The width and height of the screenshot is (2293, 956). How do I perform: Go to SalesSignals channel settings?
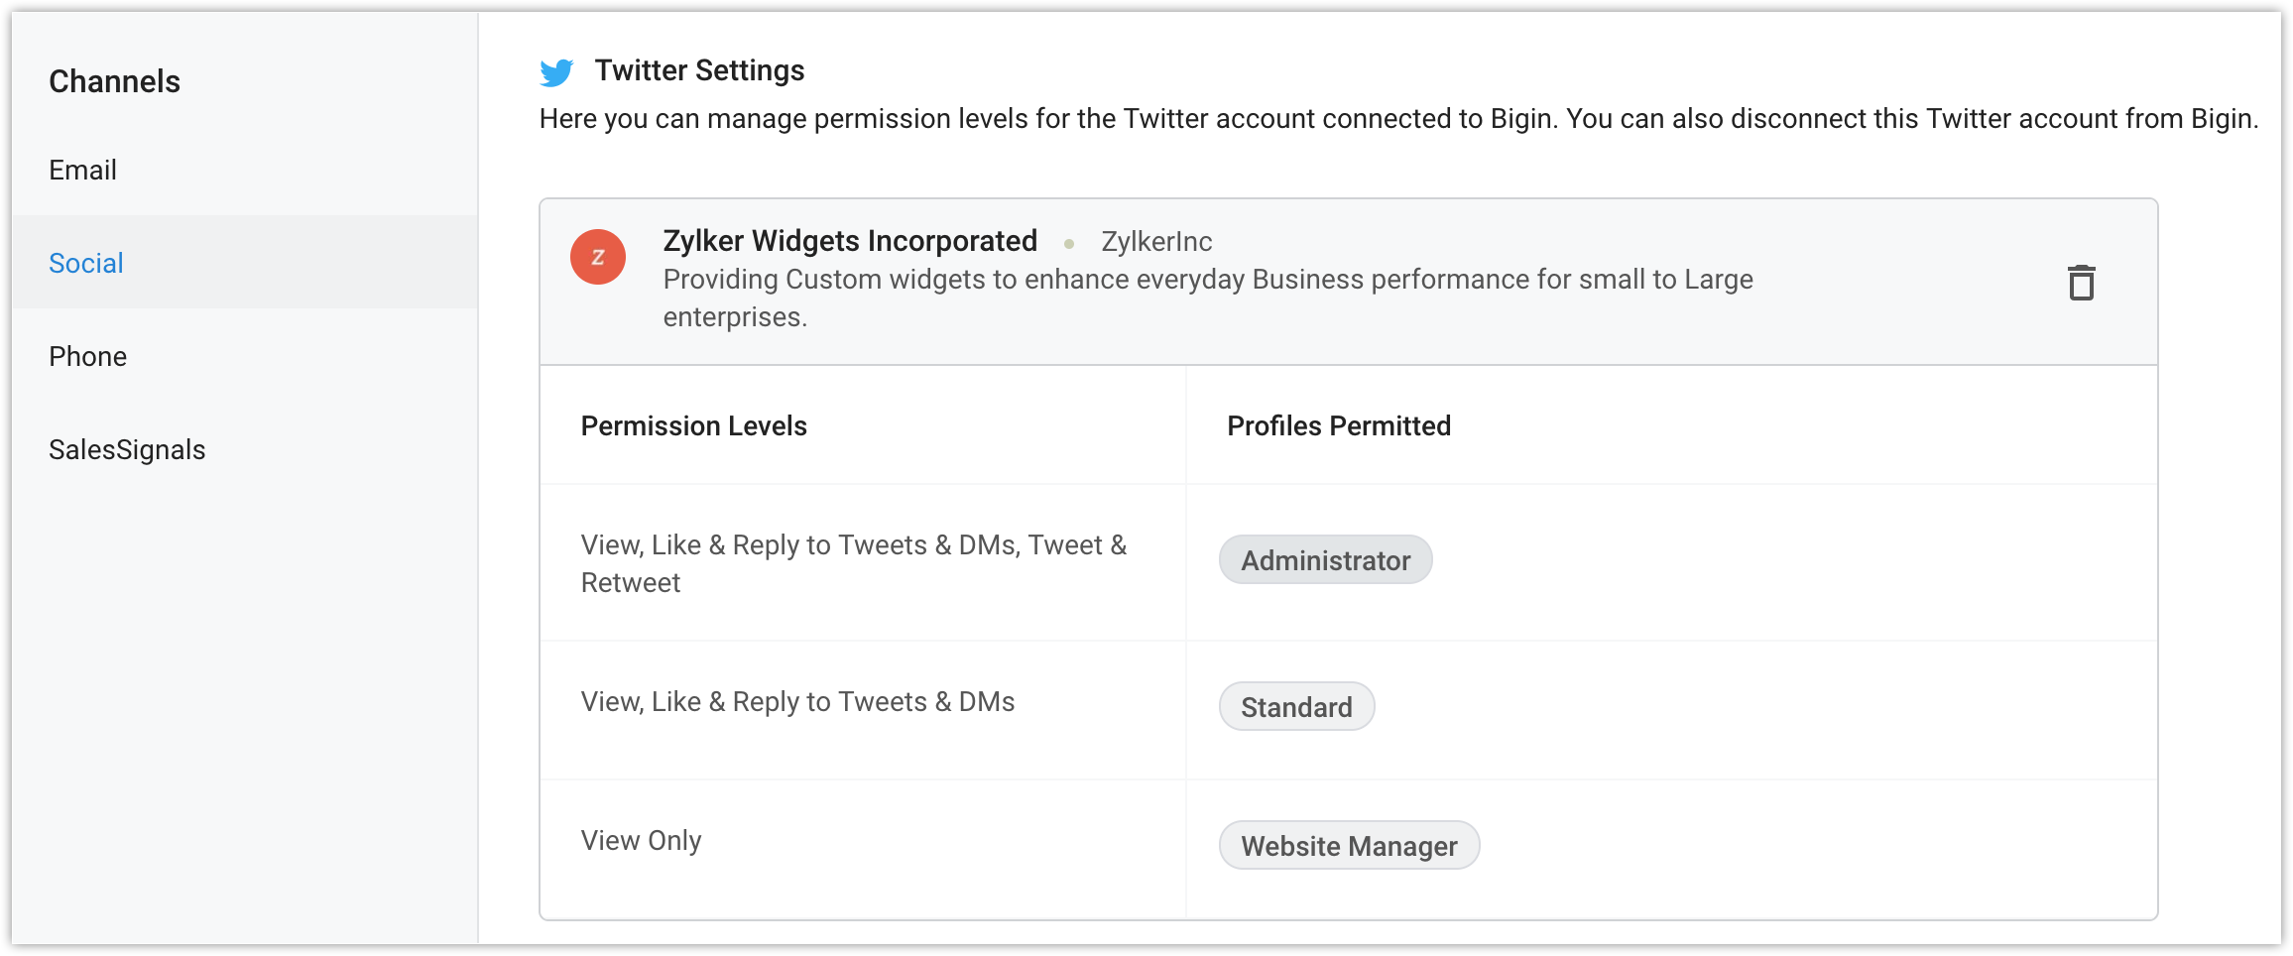(127, 450)
